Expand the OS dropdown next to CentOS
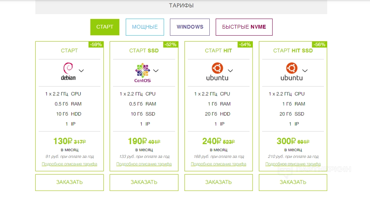 (x=156, y=70)
